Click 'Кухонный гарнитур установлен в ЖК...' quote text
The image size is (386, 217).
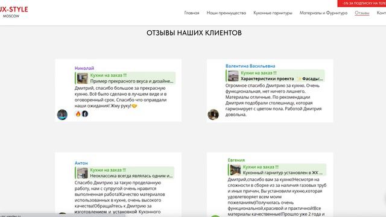[283, 173]
